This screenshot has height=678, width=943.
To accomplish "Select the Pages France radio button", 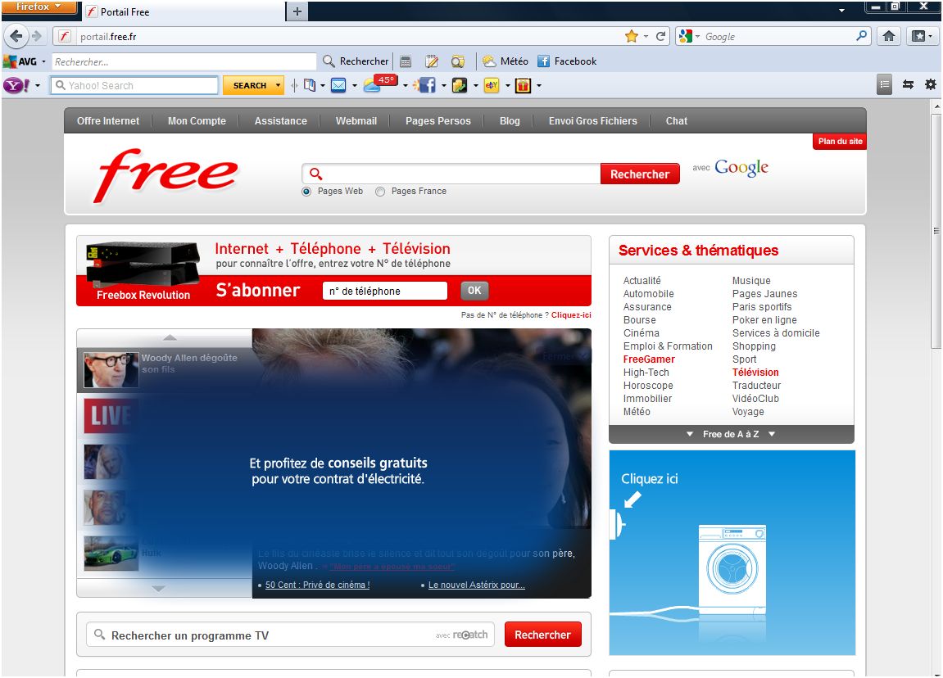I will (380, 192).
